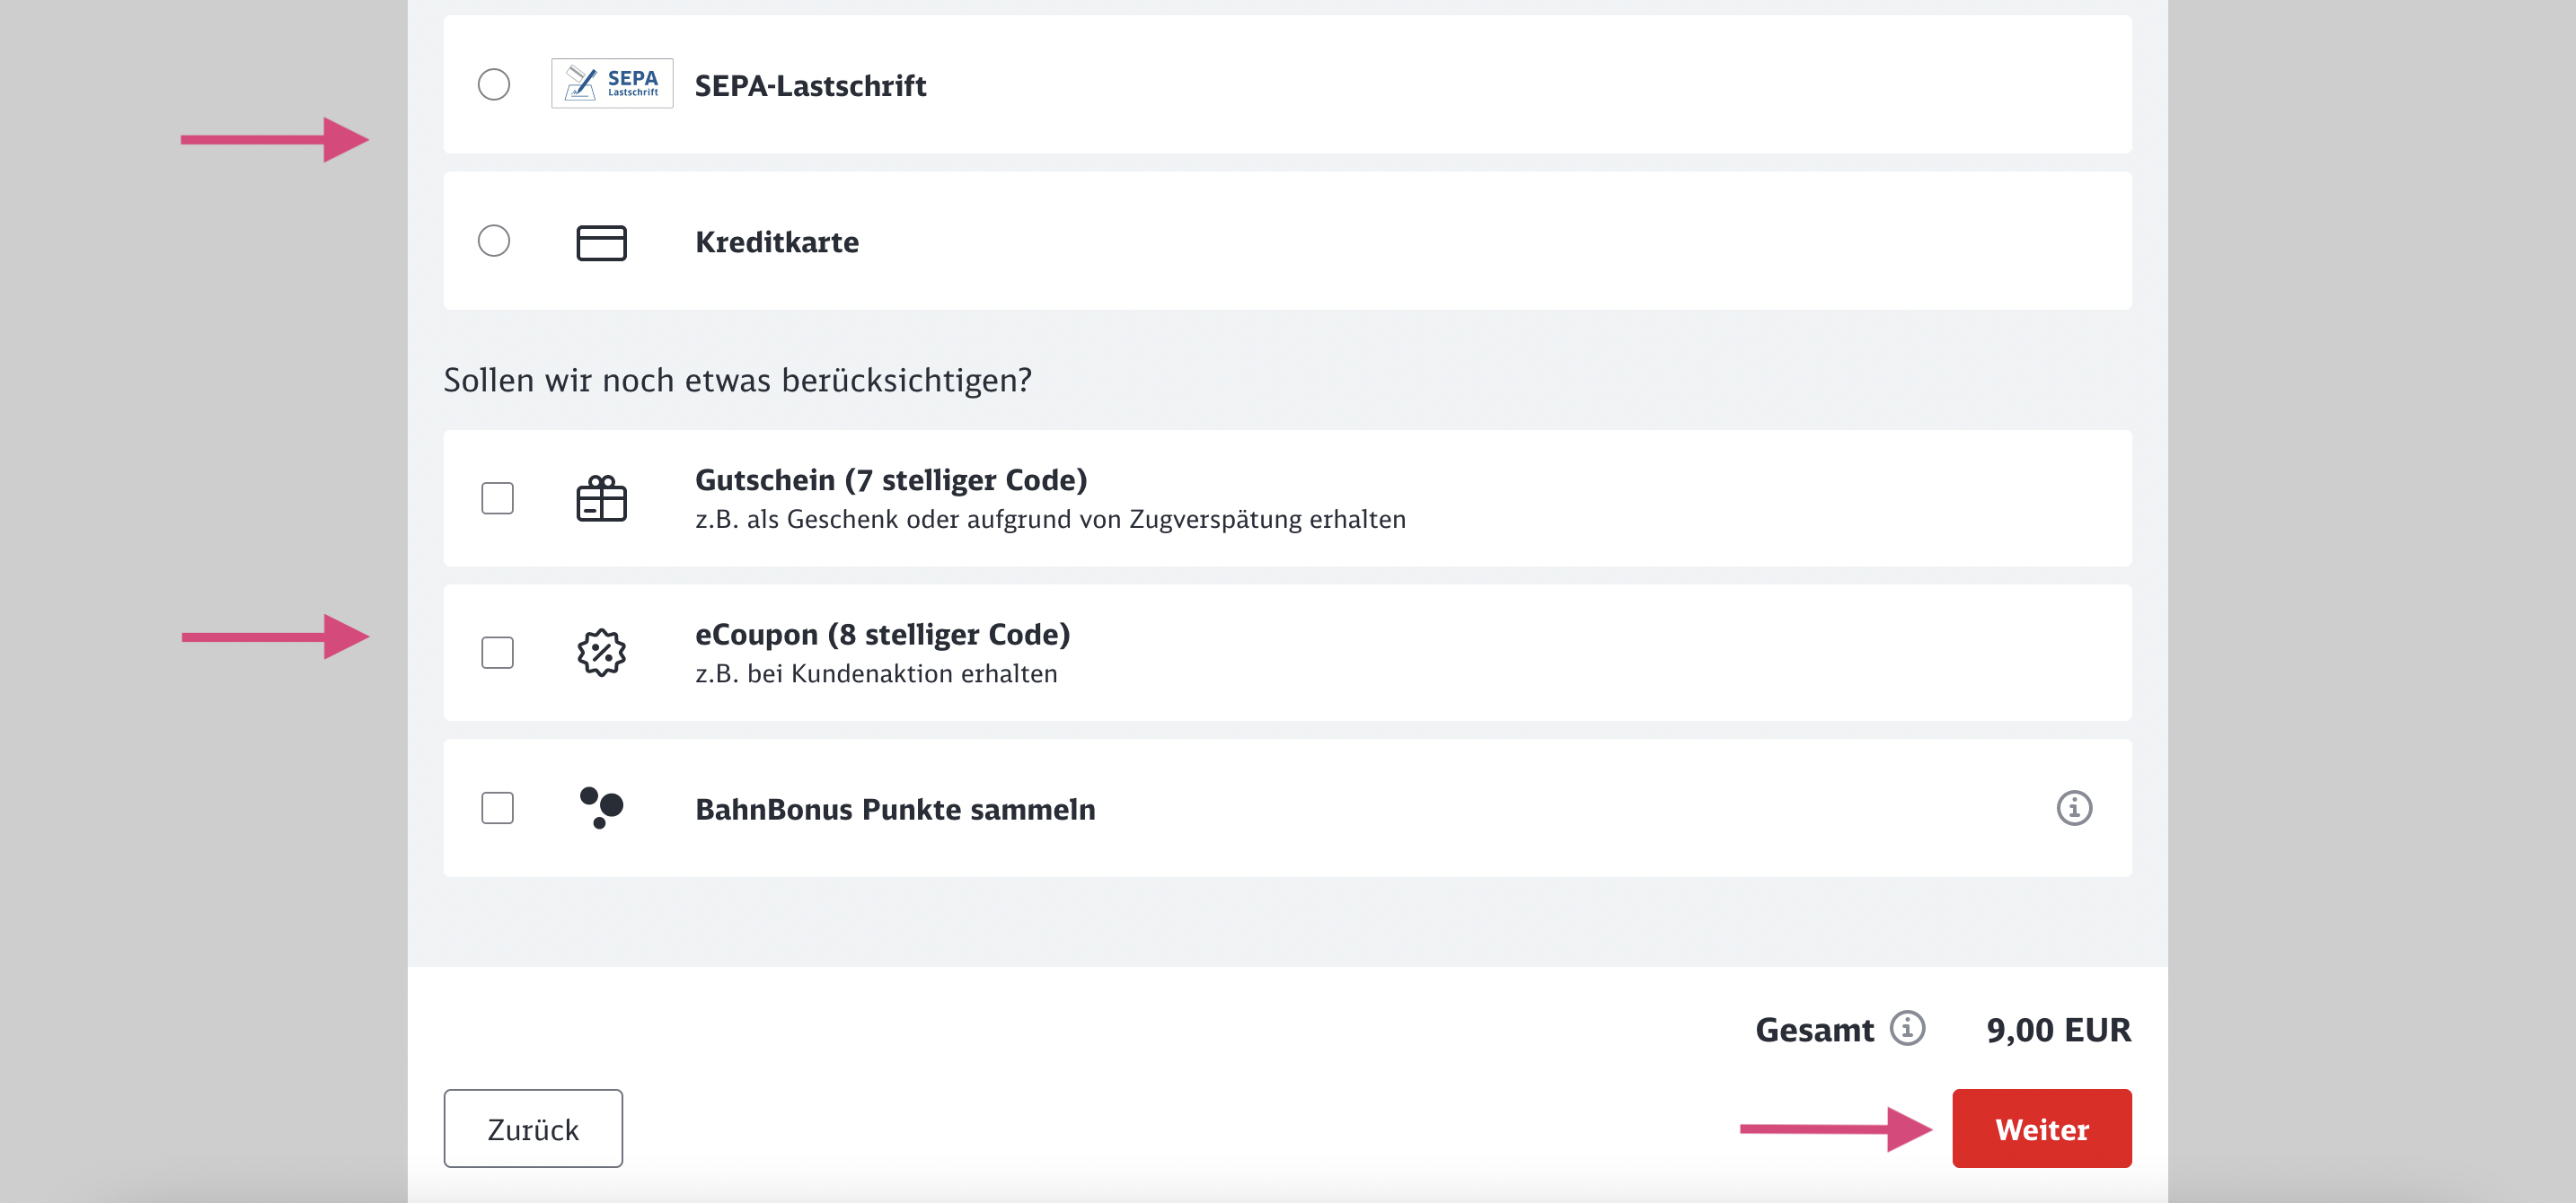
Task: Show info next to Gesamt total
Action: tap(1907, 1028)
